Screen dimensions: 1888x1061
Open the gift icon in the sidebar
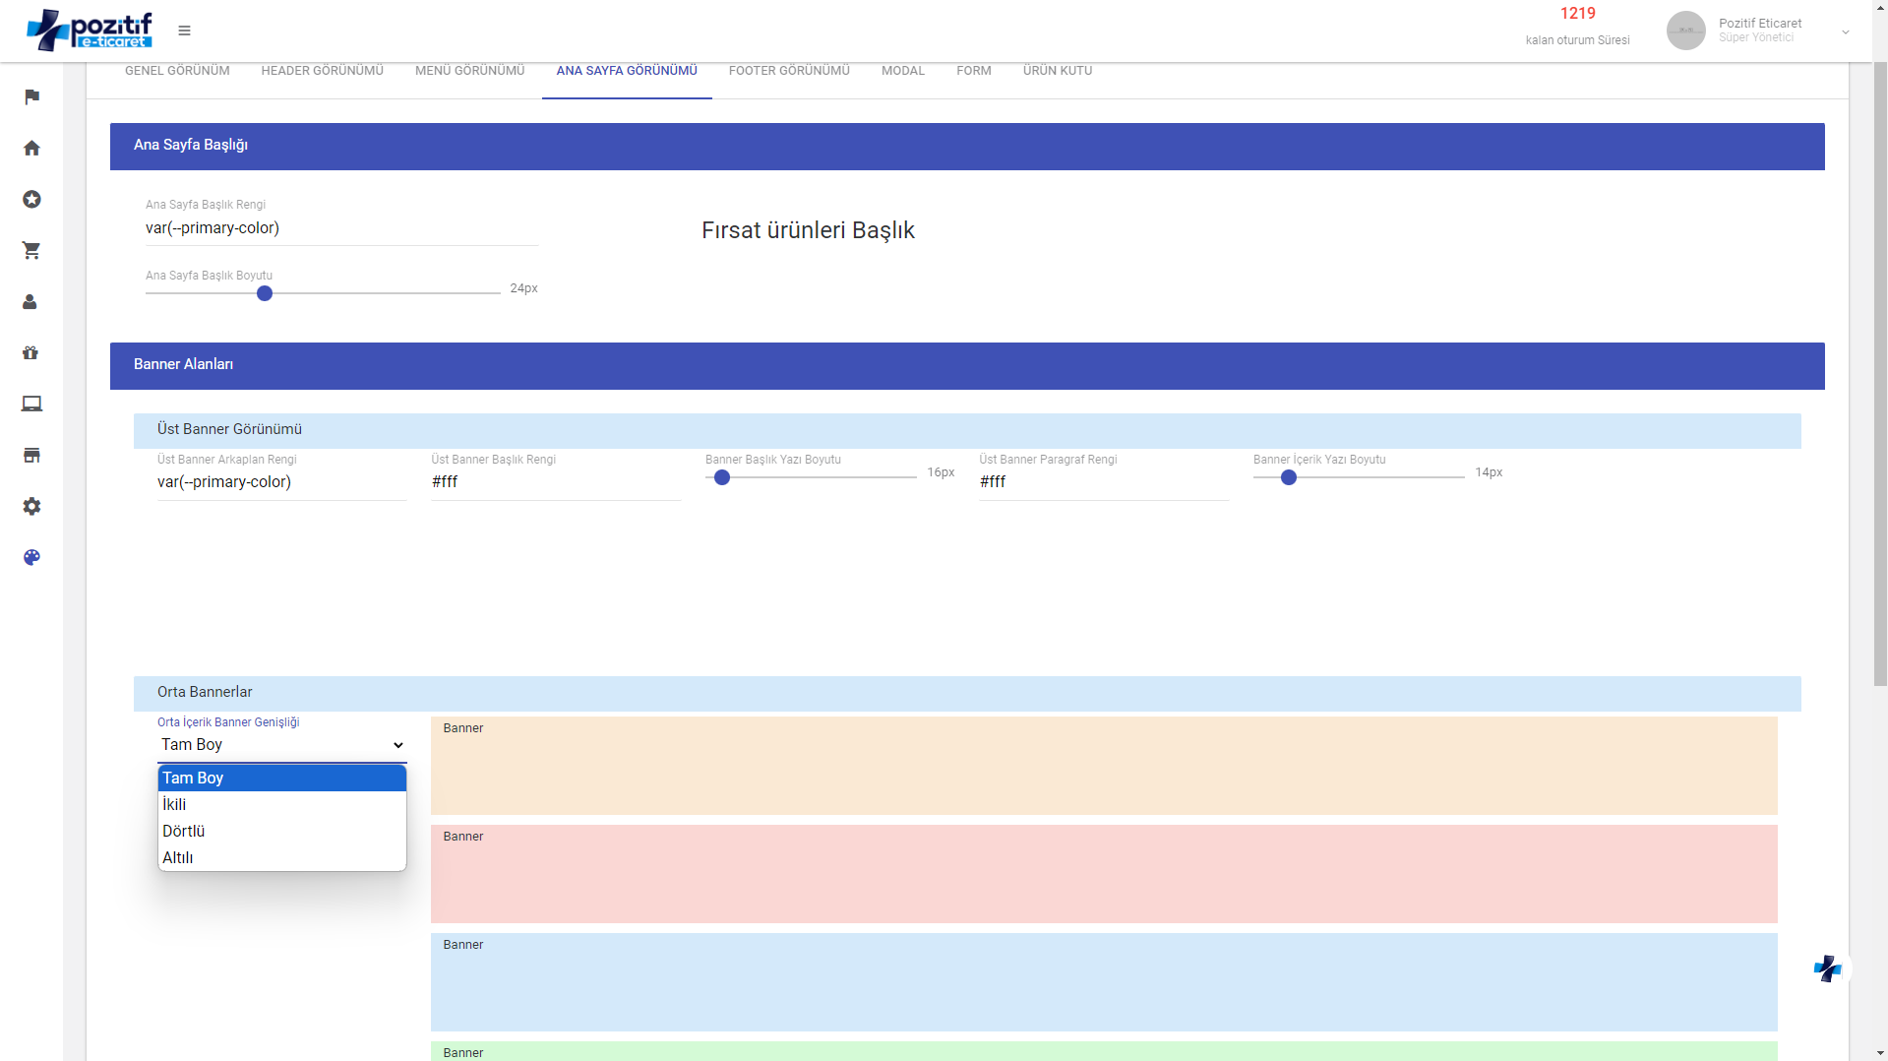(31, 352)
